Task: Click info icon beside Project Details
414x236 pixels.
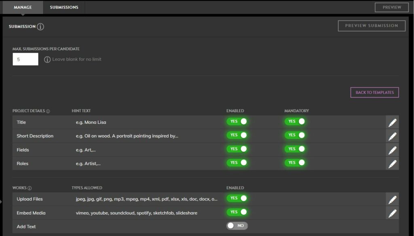Action: coord(48,111)
